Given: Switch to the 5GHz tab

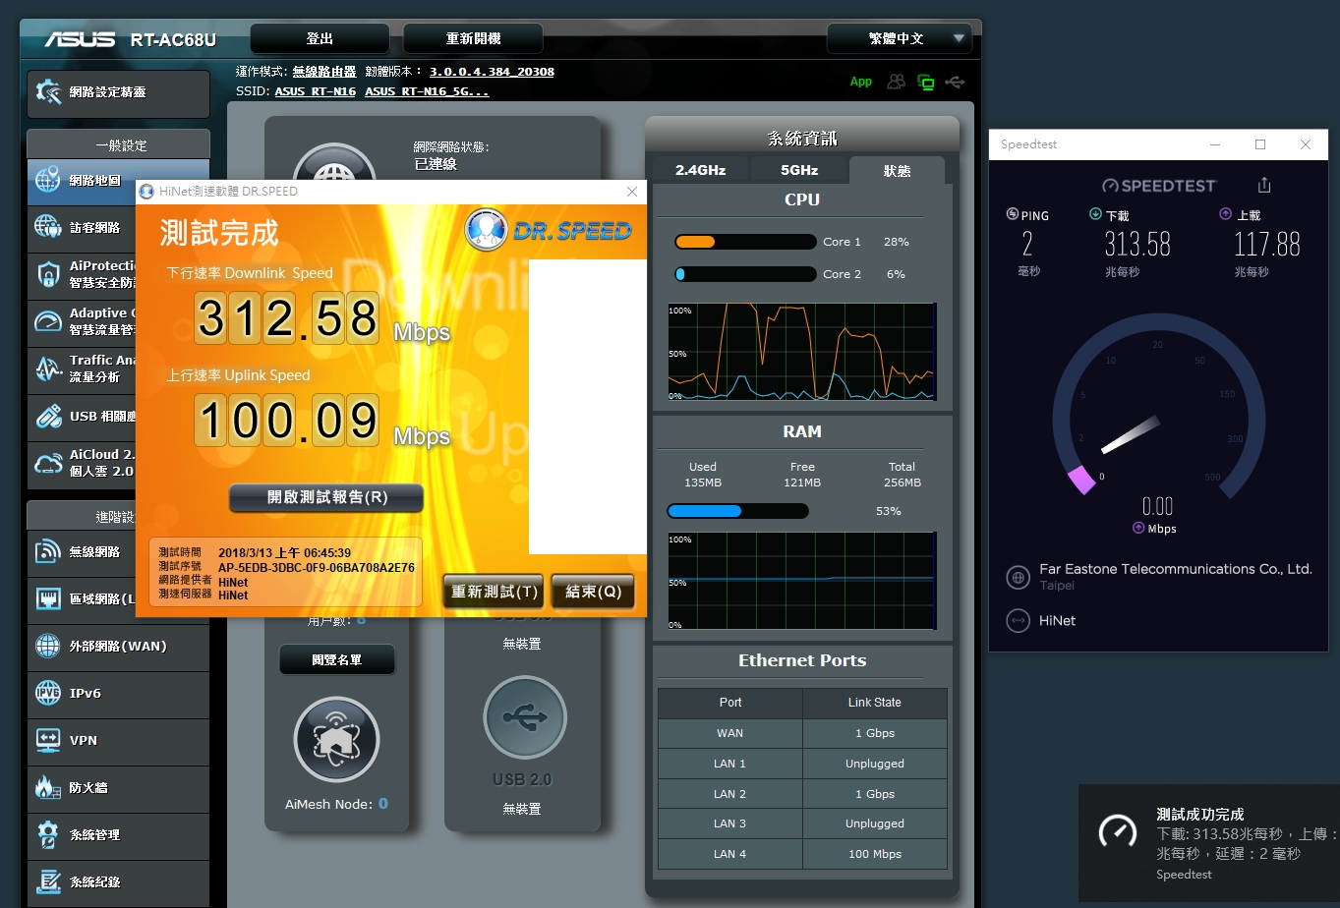Looking at the screenshot, I should pyautogui.click(x=799, y=170).
